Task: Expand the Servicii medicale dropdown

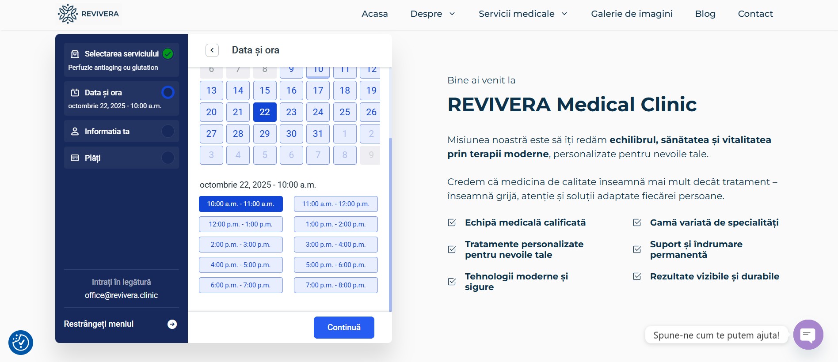Action: click(x=522, y=14)
